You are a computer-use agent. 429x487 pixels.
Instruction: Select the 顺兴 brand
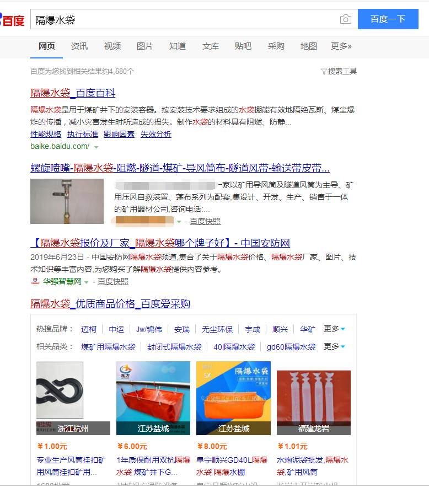(280, 329)
